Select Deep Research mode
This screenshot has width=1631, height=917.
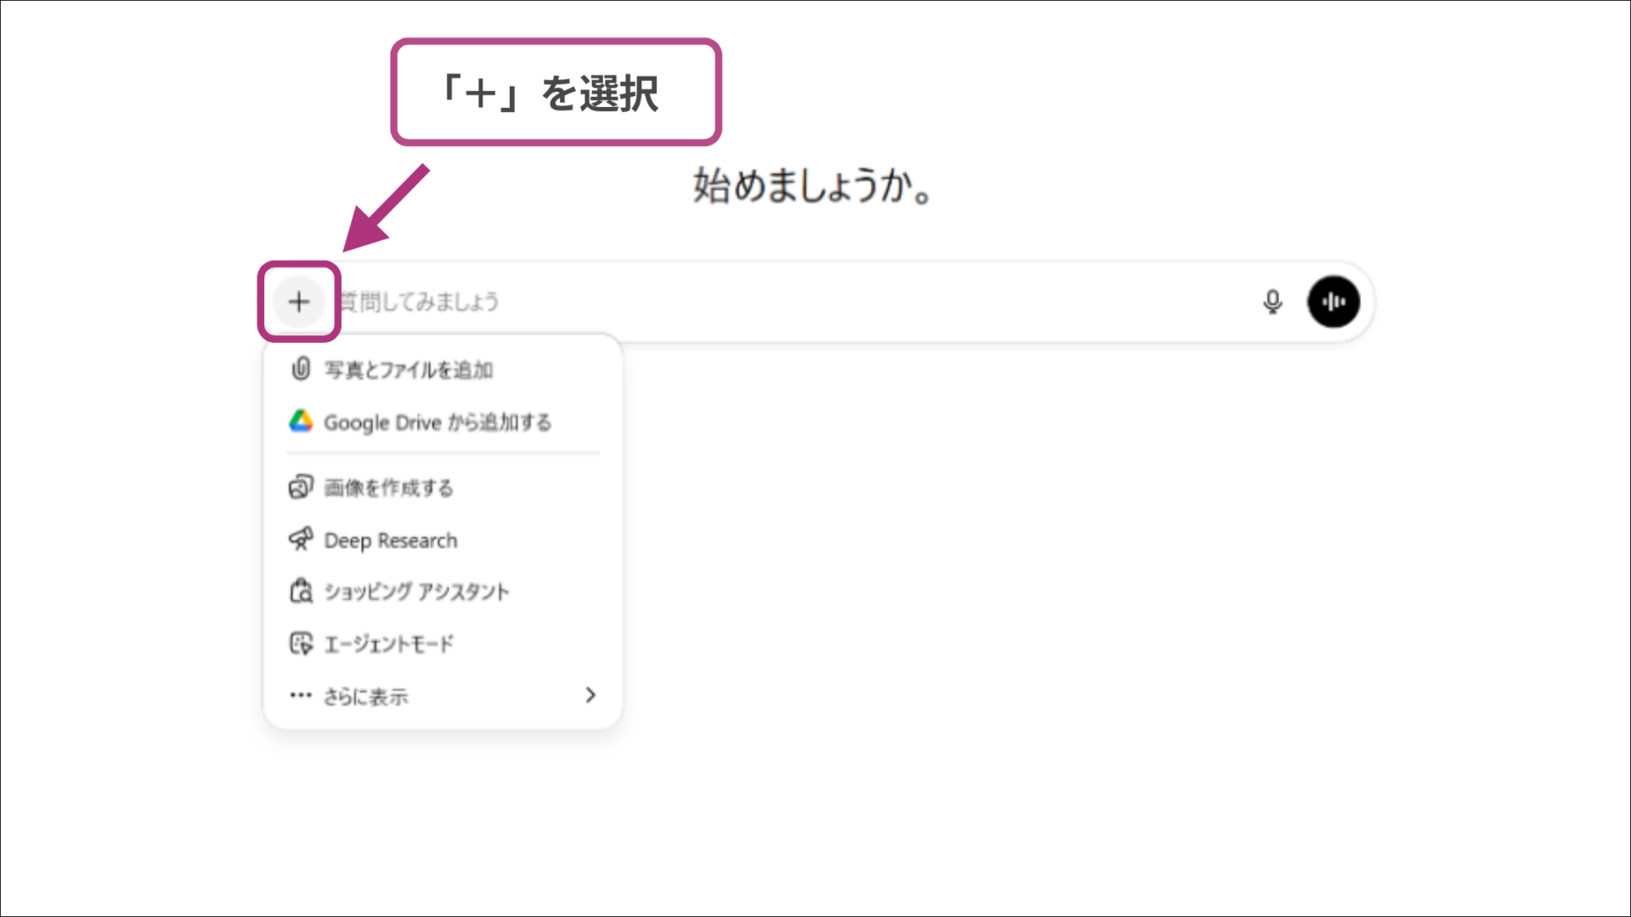click(390, 539)
